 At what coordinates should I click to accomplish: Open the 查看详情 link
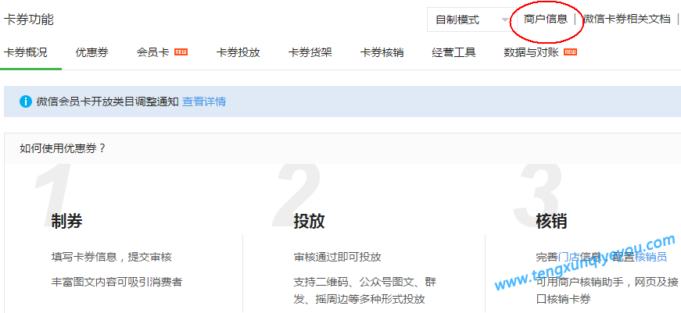[x=204, y=102]
